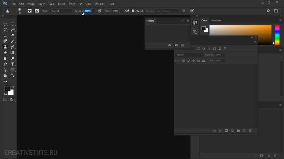Select the Hand tool
Viewport: 284px width, 159px height.
[5, 76]
